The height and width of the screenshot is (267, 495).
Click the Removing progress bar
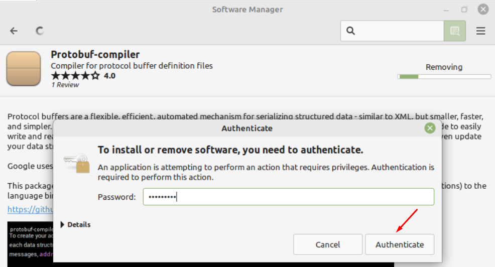[x=444, y=77]
